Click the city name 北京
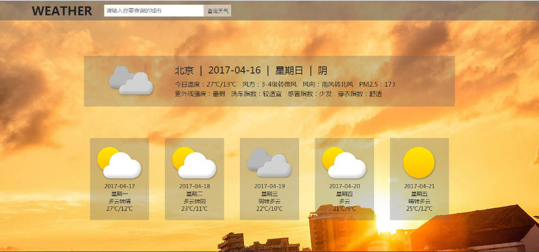 (x=184, y=71)
